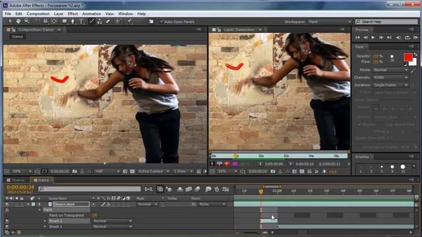The height and width of the screenshot is (237, 422).
Task: Click the Auto-keyframe stopwatch icon in timeline
Action: (217, 189)
